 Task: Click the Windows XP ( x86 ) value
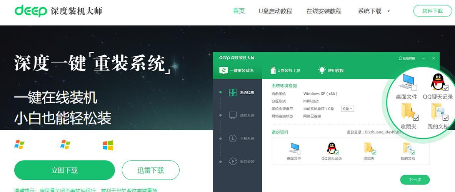coord(320,94)
